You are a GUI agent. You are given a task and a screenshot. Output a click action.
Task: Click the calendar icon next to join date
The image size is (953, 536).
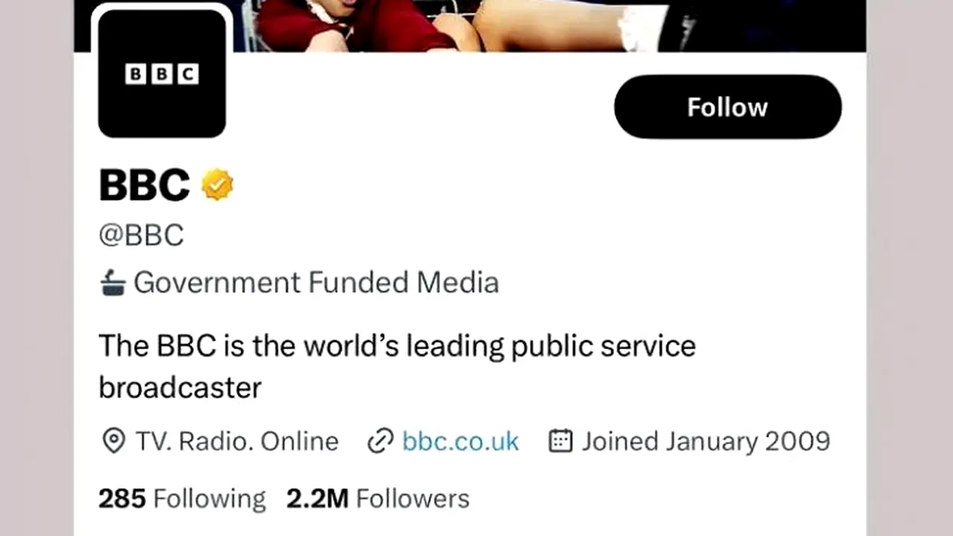[560, 441]
